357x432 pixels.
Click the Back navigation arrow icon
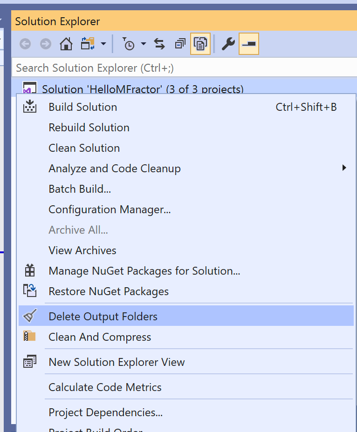[25, 44]
